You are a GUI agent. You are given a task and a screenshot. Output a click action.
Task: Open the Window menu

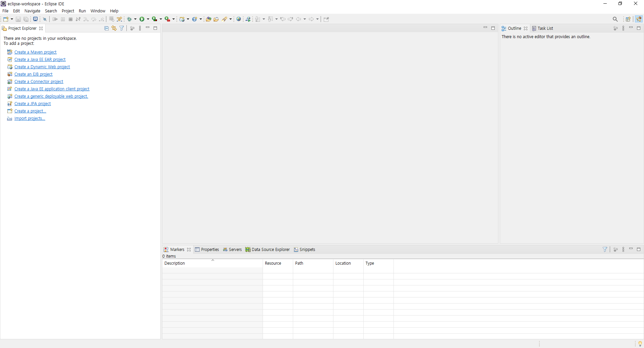point(98,11)
